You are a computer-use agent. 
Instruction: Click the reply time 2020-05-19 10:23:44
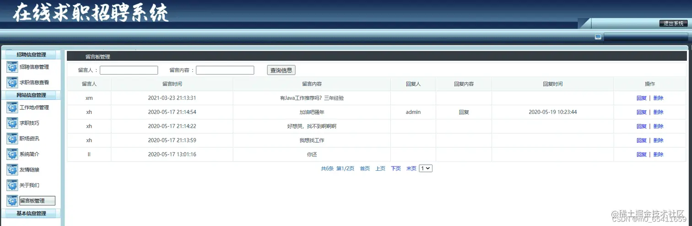(x=552, y=112)
